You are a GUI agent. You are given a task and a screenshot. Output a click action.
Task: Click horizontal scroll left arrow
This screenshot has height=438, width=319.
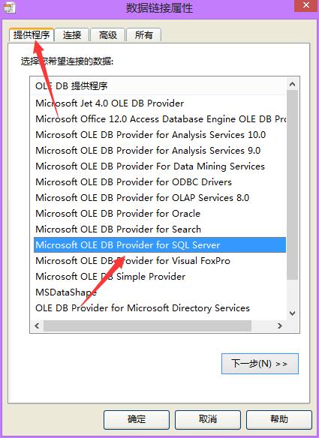tap(37, 325)
